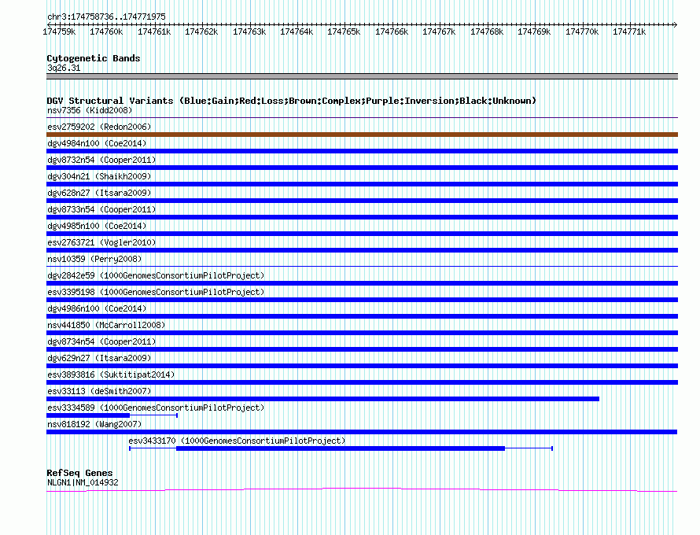
Task: Open variant dgv304n21 (Shaikh2009)
Action: [99, 176]
